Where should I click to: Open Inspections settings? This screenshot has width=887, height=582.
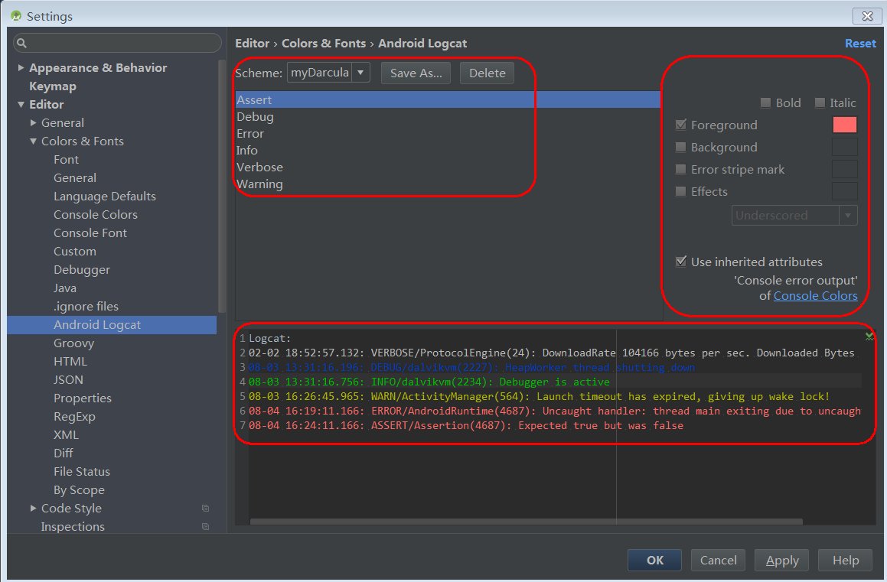[x=73, y=527]
